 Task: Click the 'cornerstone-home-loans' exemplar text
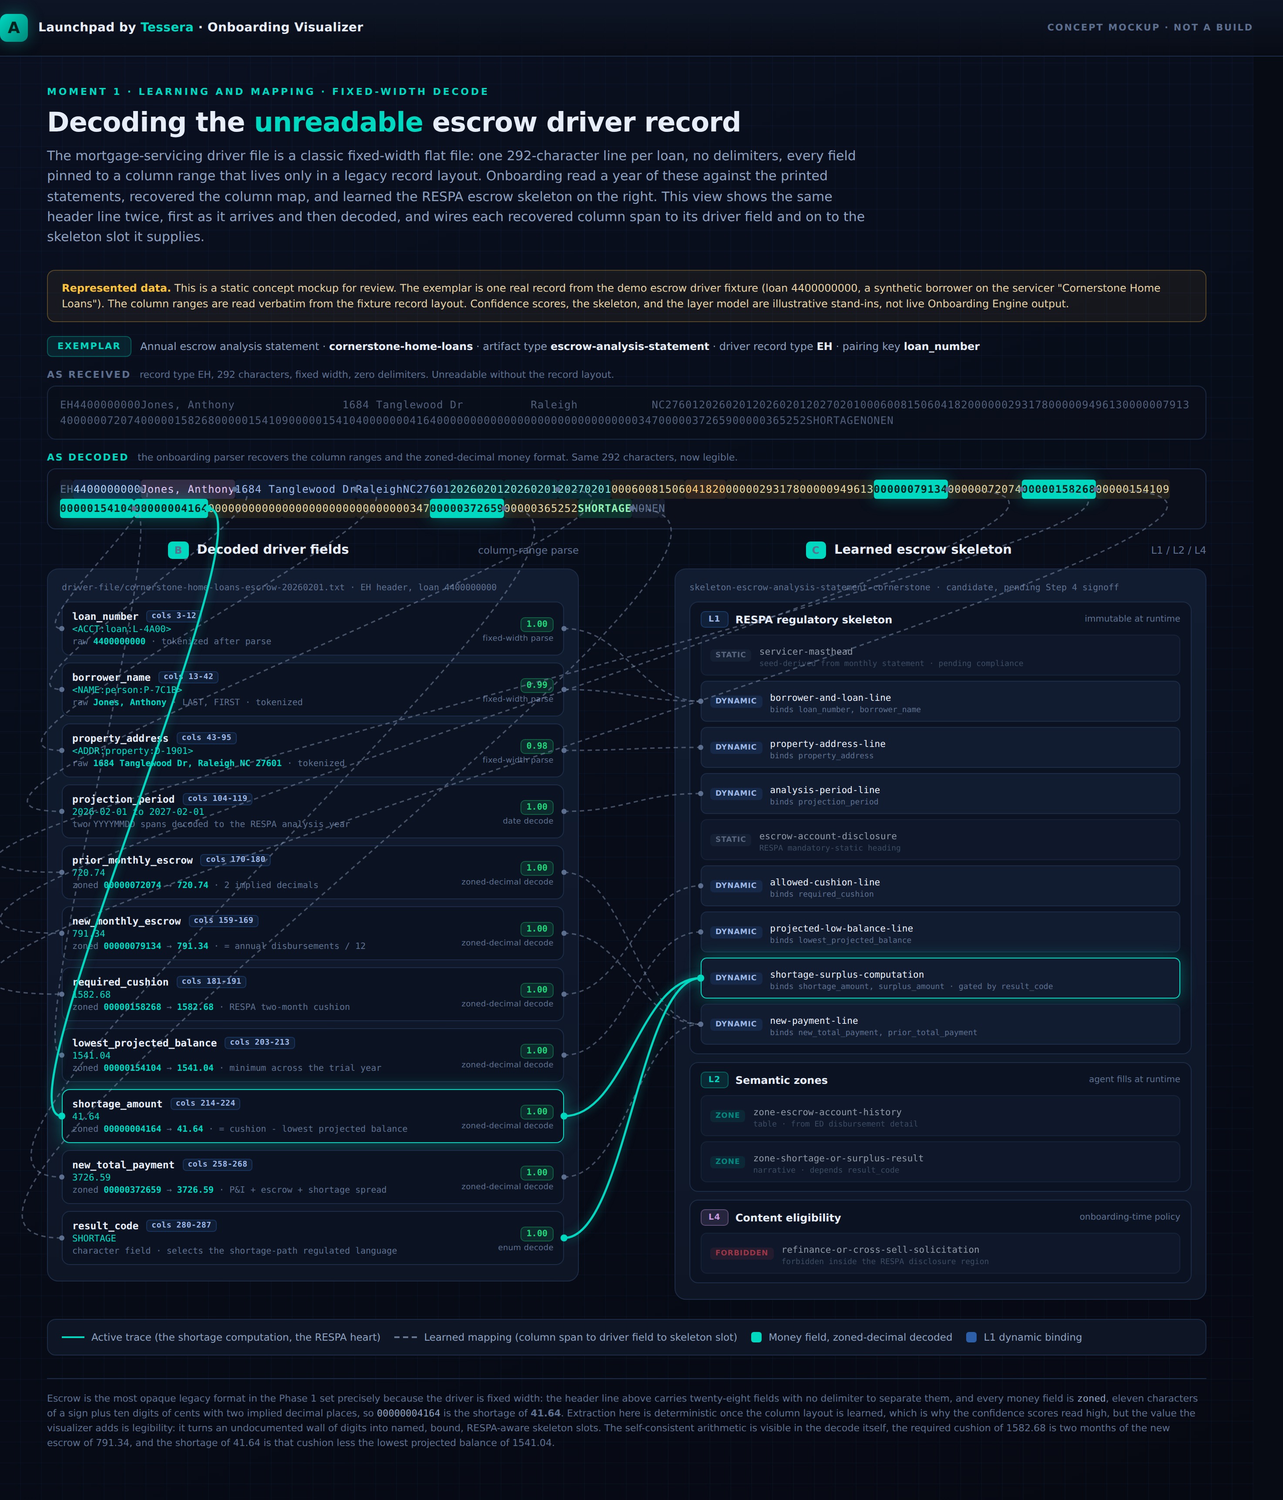401,346
